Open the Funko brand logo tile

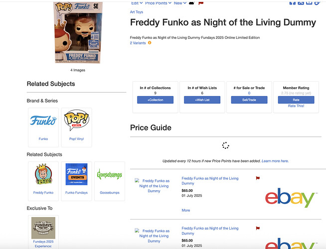click(x=43, y=121)
